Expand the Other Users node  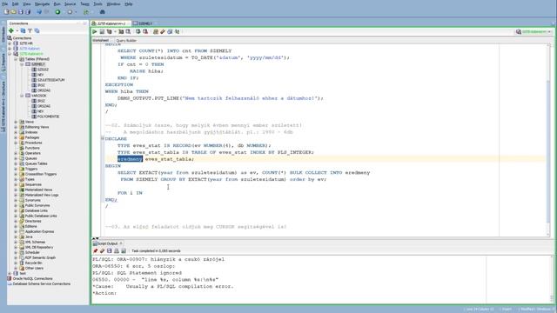coord(16,269)
